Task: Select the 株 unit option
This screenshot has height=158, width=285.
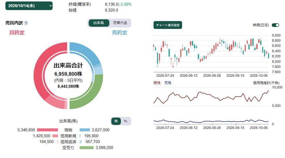Action: coord(116,121)
